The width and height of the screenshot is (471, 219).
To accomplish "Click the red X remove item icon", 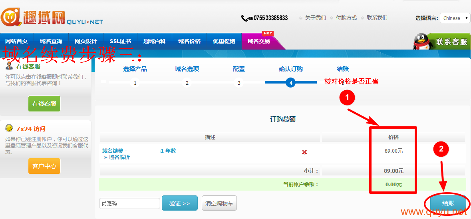I will coord(304,152).
